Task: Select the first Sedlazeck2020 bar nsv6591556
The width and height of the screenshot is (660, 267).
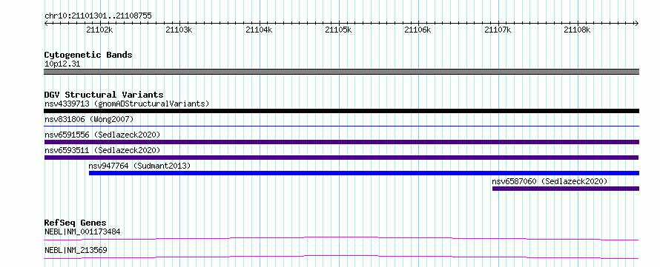Action: 341,142
